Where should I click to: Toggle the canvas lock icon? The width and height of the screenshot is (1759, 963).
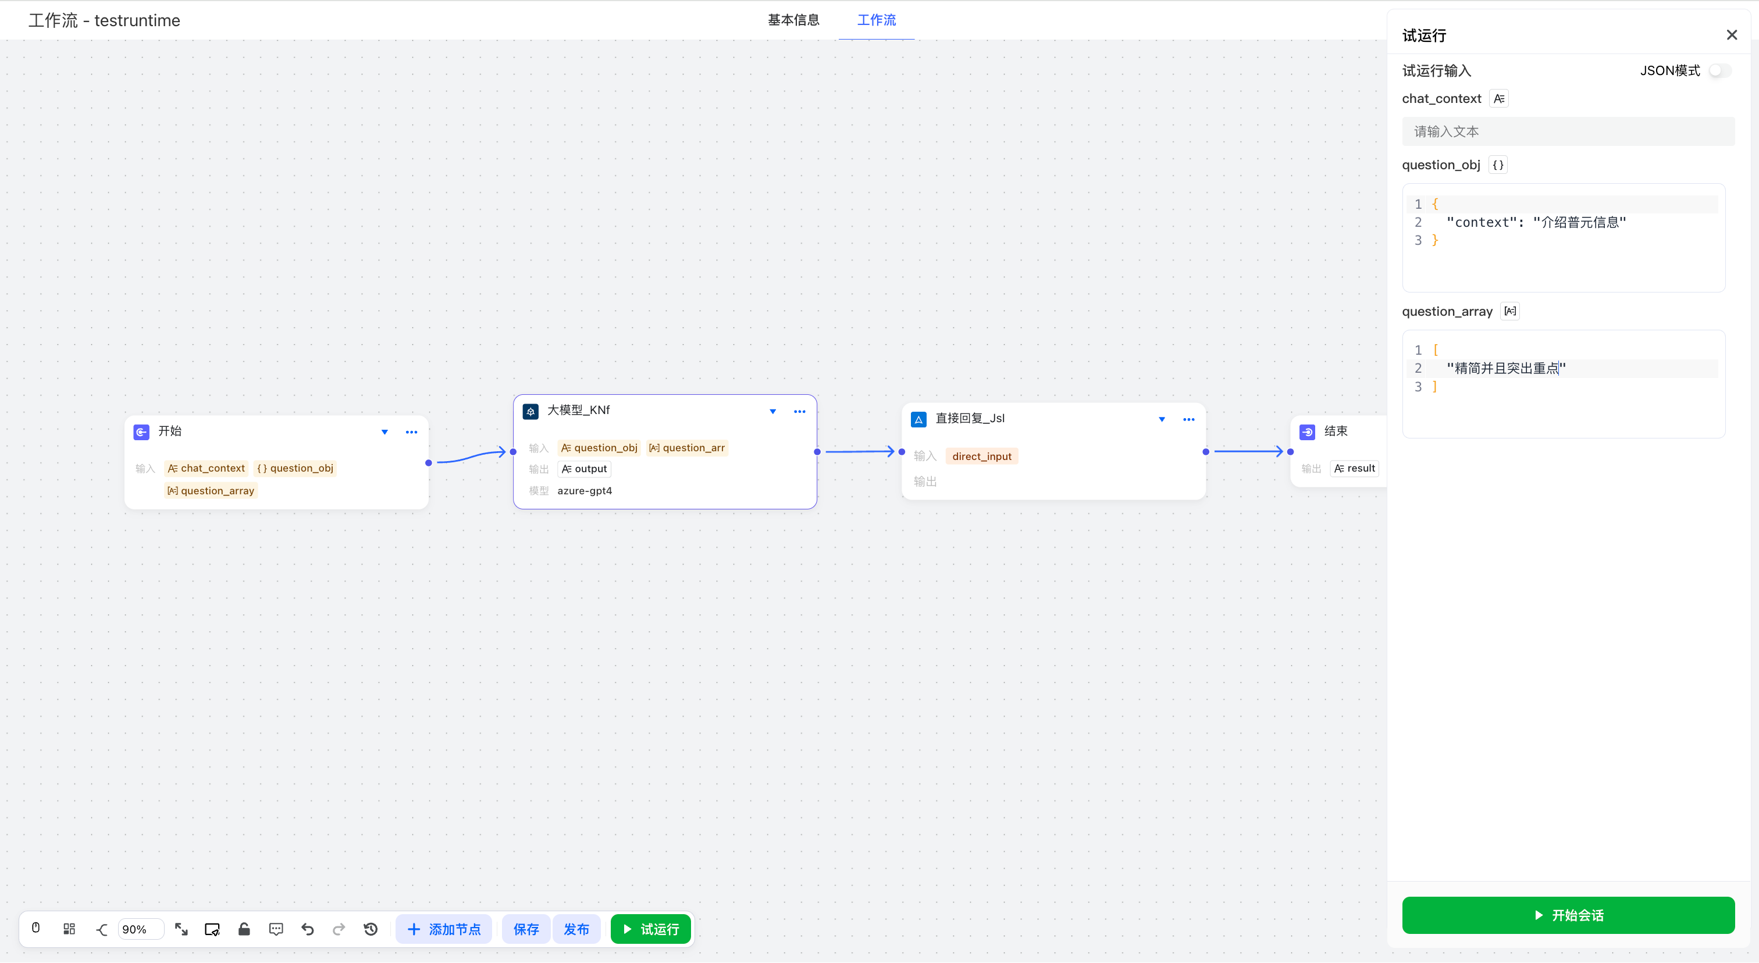244,929
